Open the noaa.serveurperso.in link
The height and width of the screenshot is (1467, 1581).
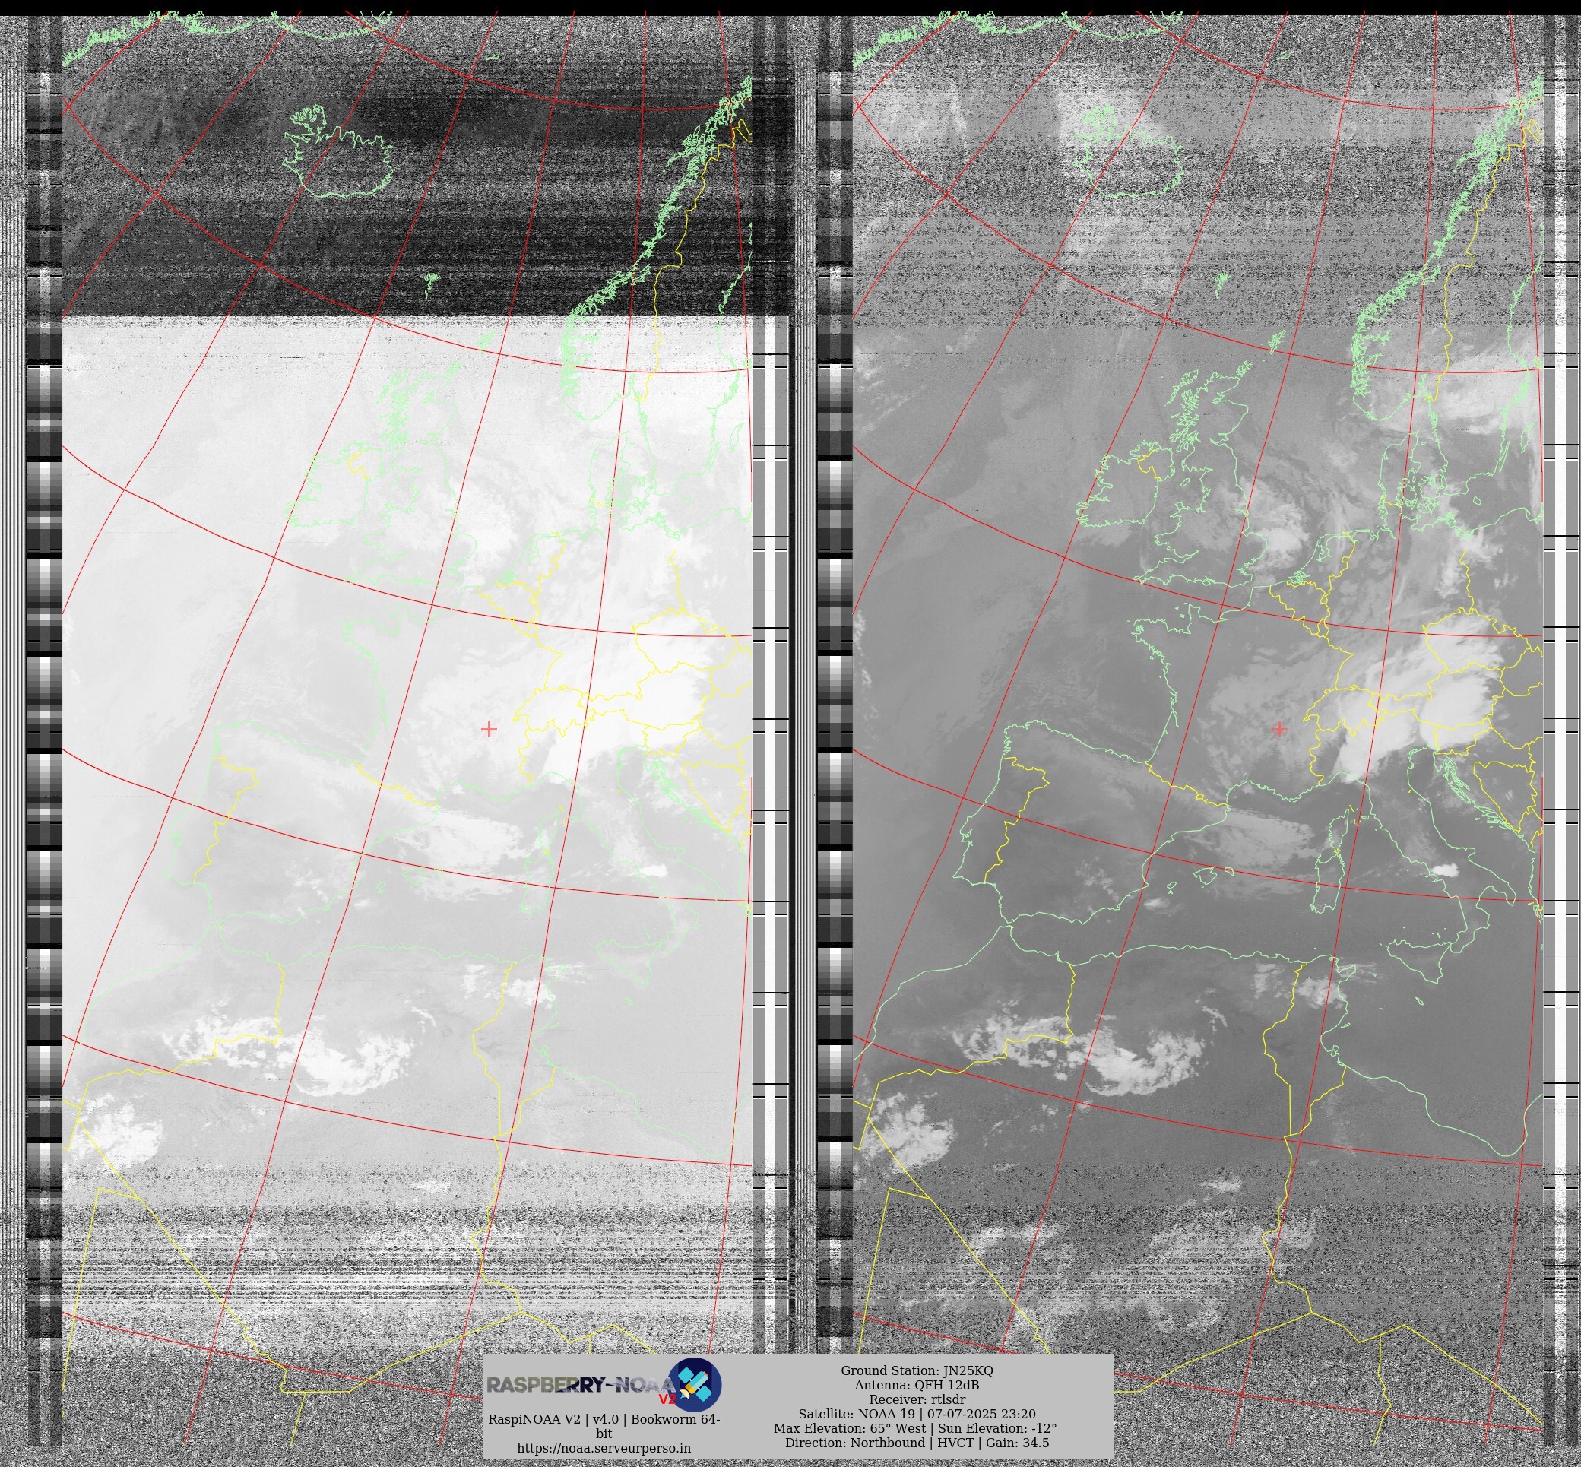(x=604, y=1447)
